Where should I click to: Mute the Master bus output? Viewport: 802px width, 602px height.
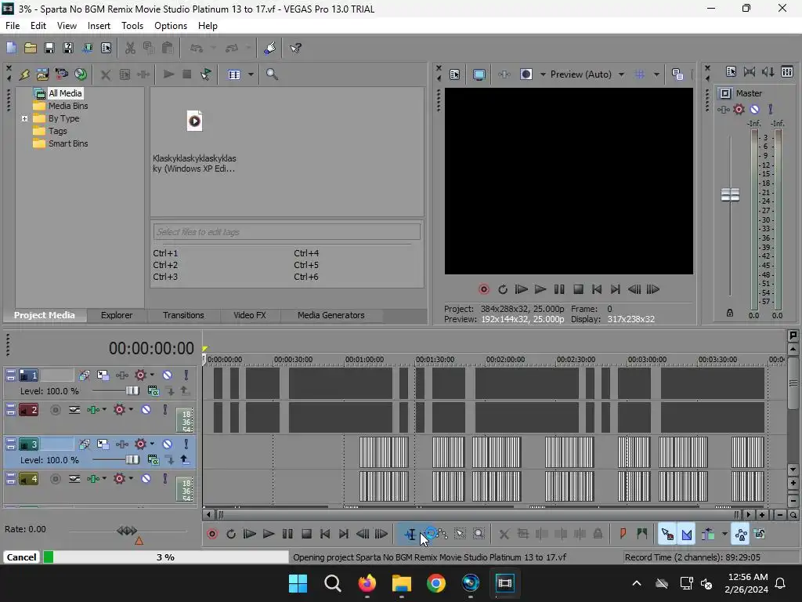coord(754,109)
